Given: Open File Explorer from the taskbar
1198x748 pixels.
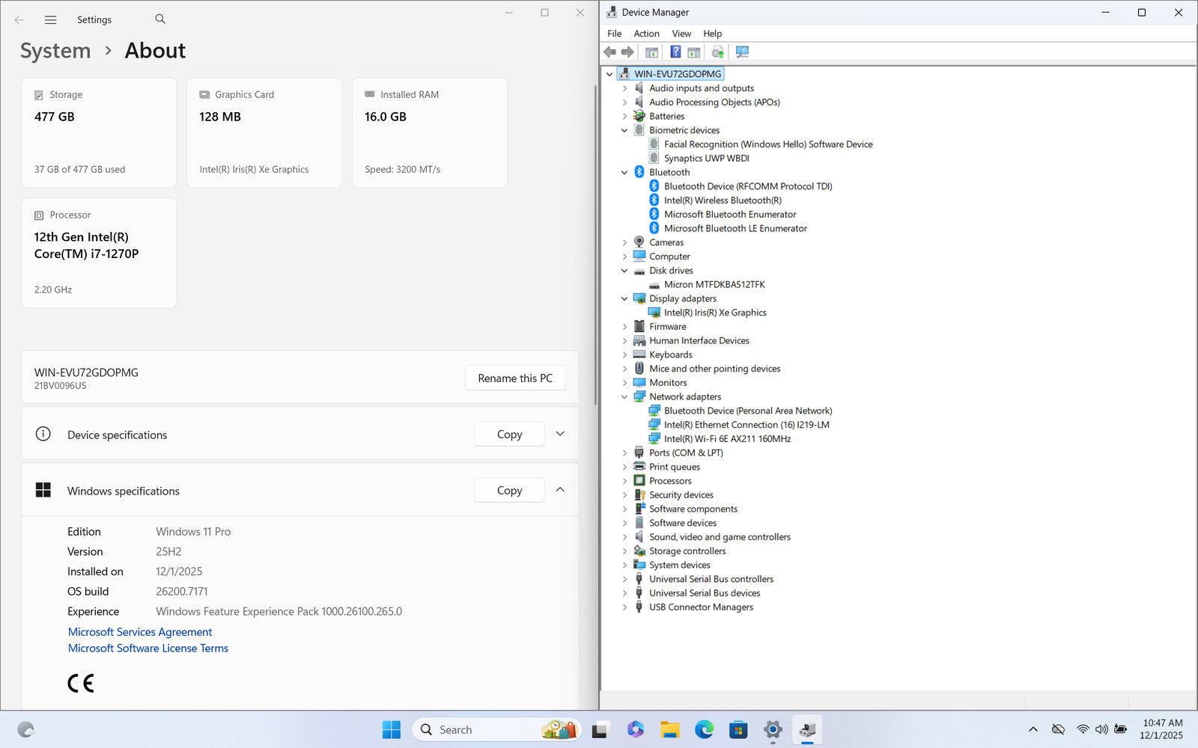Looking at the screenshot, I should click(669, 729).
